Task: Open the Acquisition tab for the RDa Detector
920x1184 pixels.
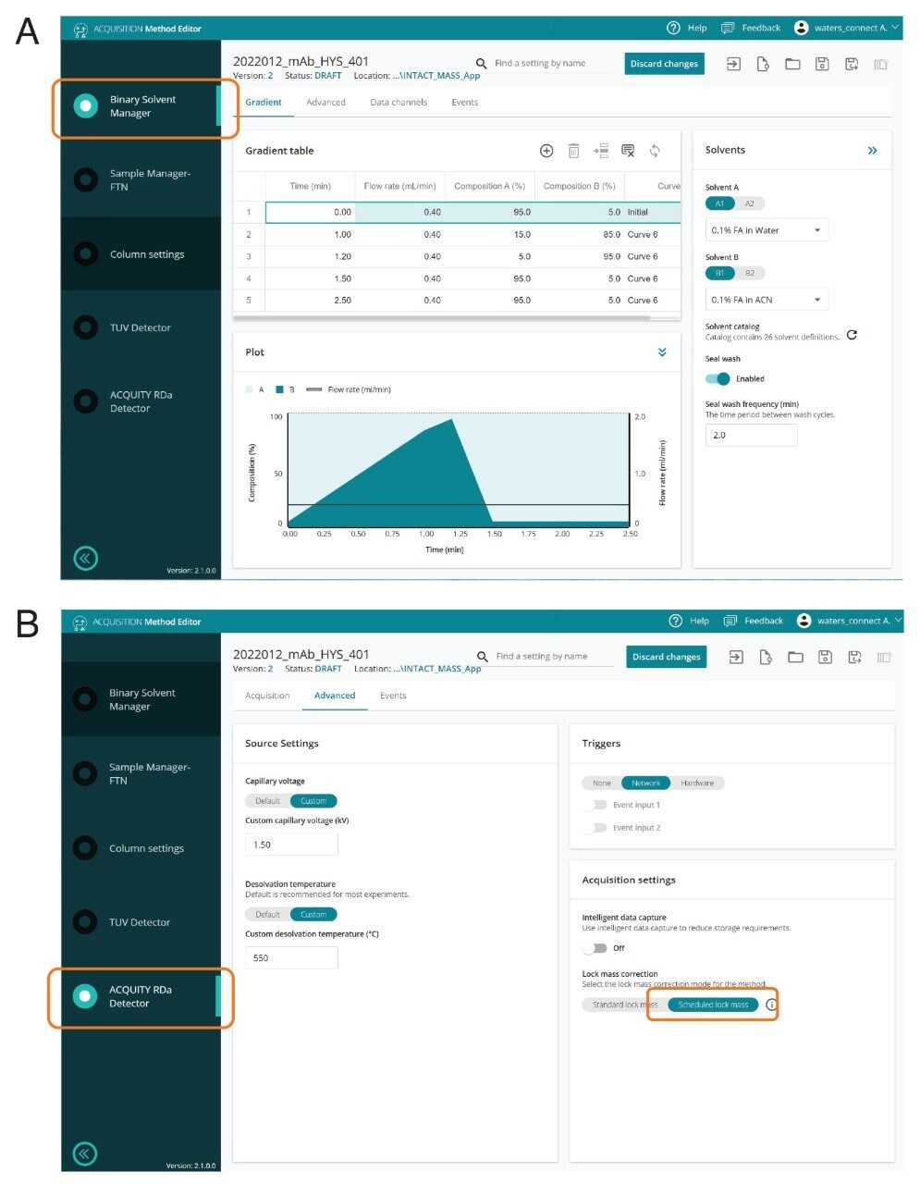Action: [x=266, y=696]
